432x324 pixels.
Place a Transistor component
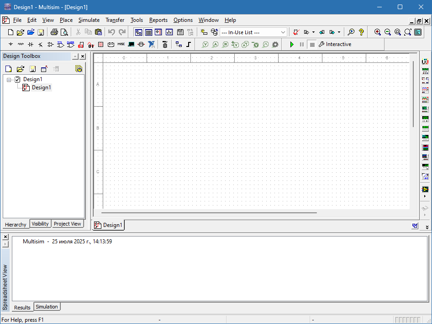pyautogui.click(x=41, y=44)
